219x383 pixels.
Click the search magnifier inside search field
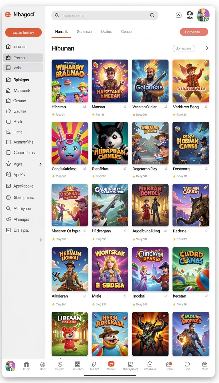click(x=152, y=15)
